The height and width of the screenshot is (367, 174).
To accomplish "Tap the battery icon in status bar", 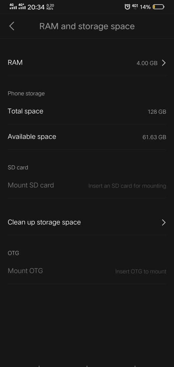I will [159, 7].
